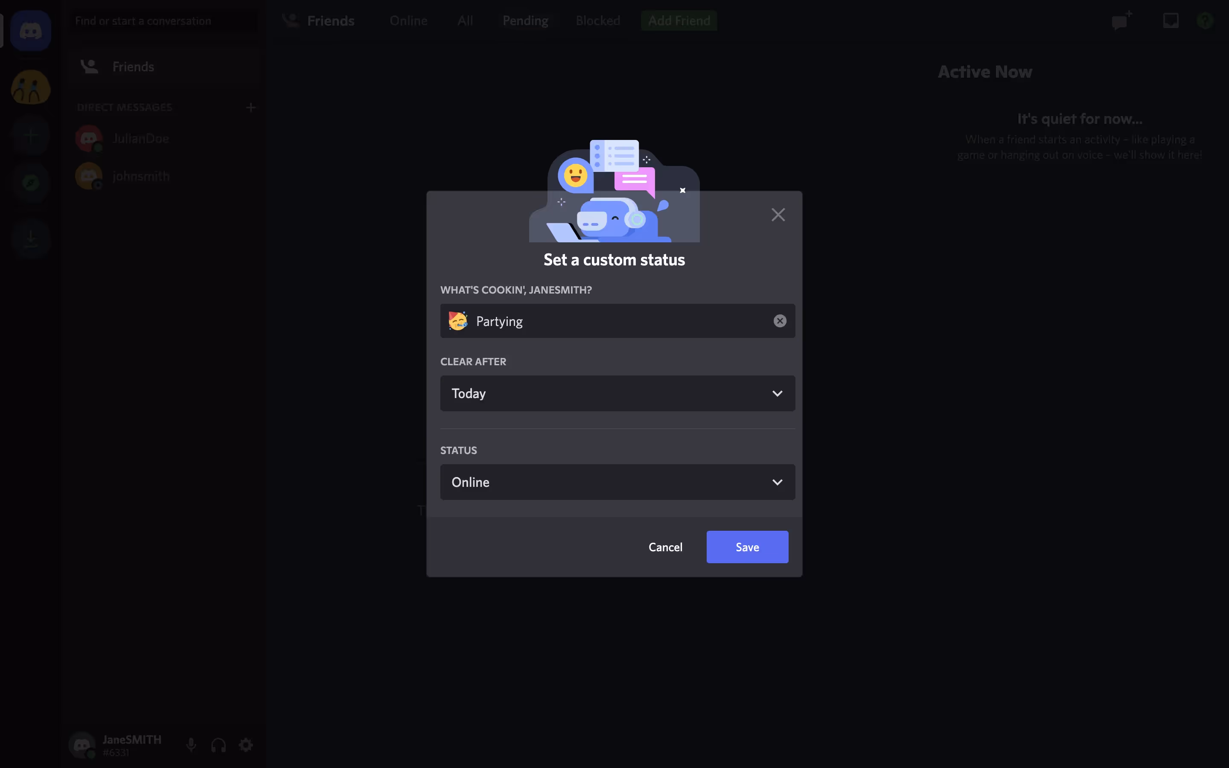This screenshot has width=1229, height=768.
Task: Click the Partying status text field
Action: [617, 321]
